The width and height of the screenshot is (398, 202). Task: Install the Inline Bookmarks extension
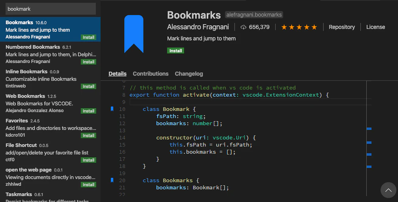(x=89, y=86)
